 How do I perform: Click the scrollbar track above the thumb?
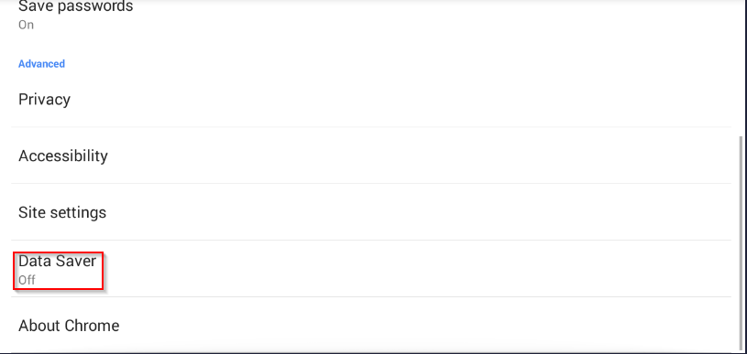click(x=740, y=67)
